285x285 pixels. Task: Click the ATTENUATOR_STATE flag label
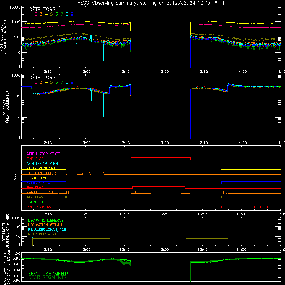[43, 154]
